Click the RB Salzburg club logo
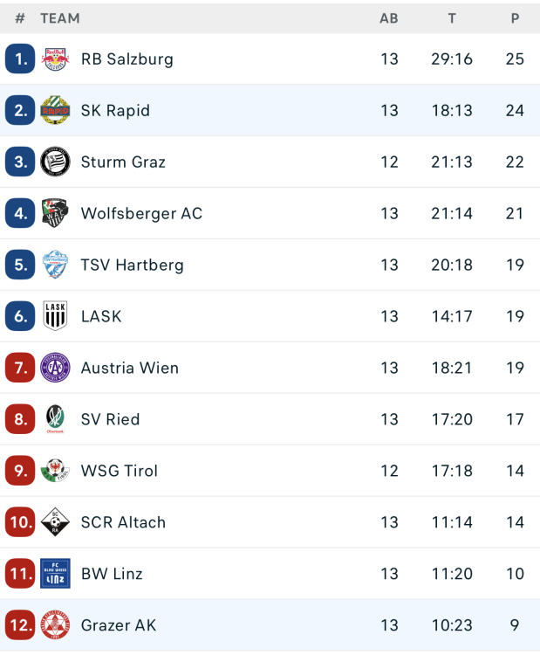The image size is (540, 655). point(55,59)
